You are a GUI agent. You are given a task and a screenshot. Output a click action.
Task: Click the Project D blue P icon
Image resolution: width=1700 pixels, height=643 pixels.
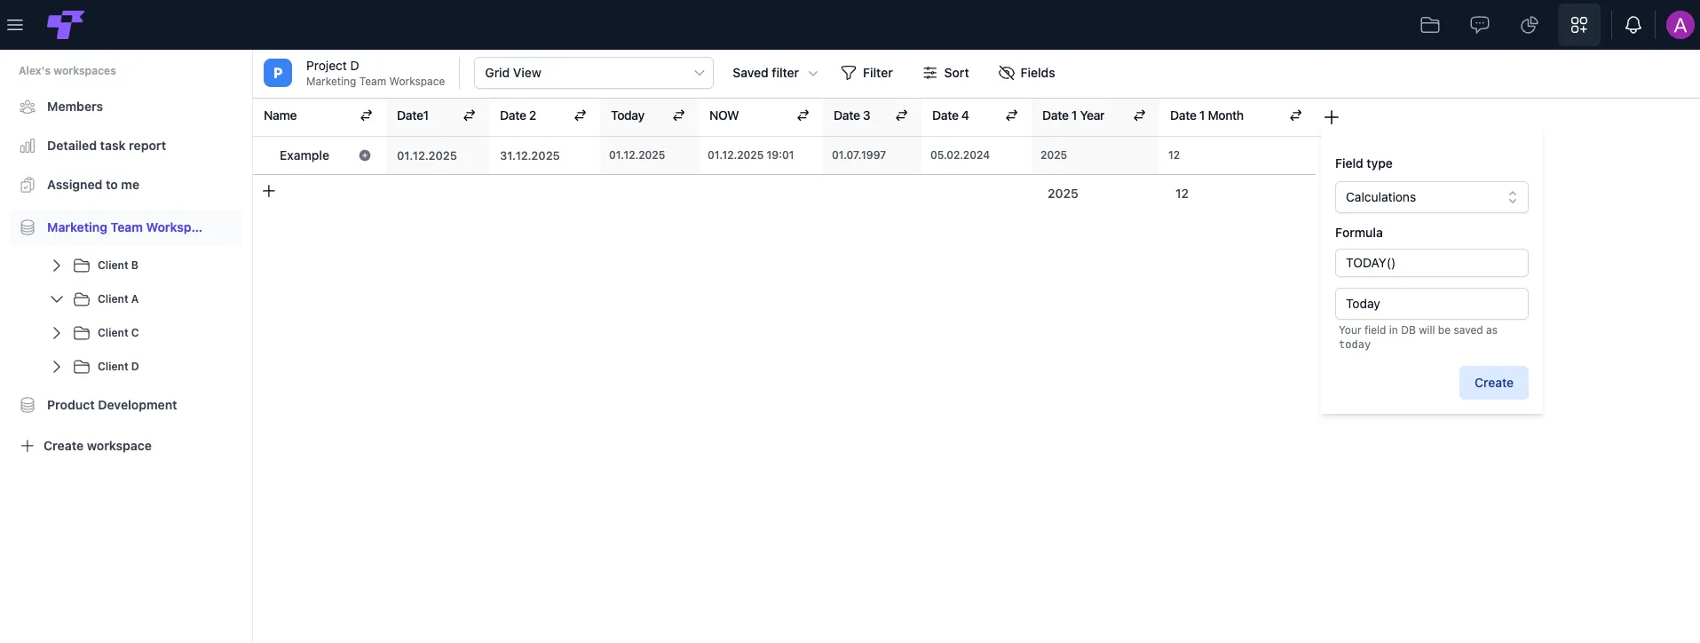pyautogui.click(x=278, y=73)
